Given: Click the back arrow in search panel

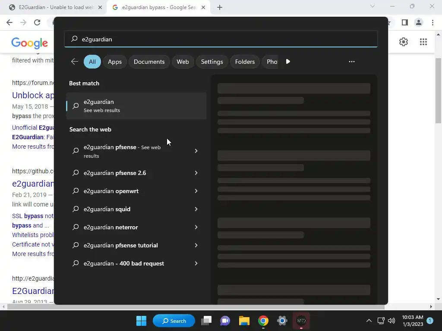Looking at the screenshot, I should pos(75,62).
